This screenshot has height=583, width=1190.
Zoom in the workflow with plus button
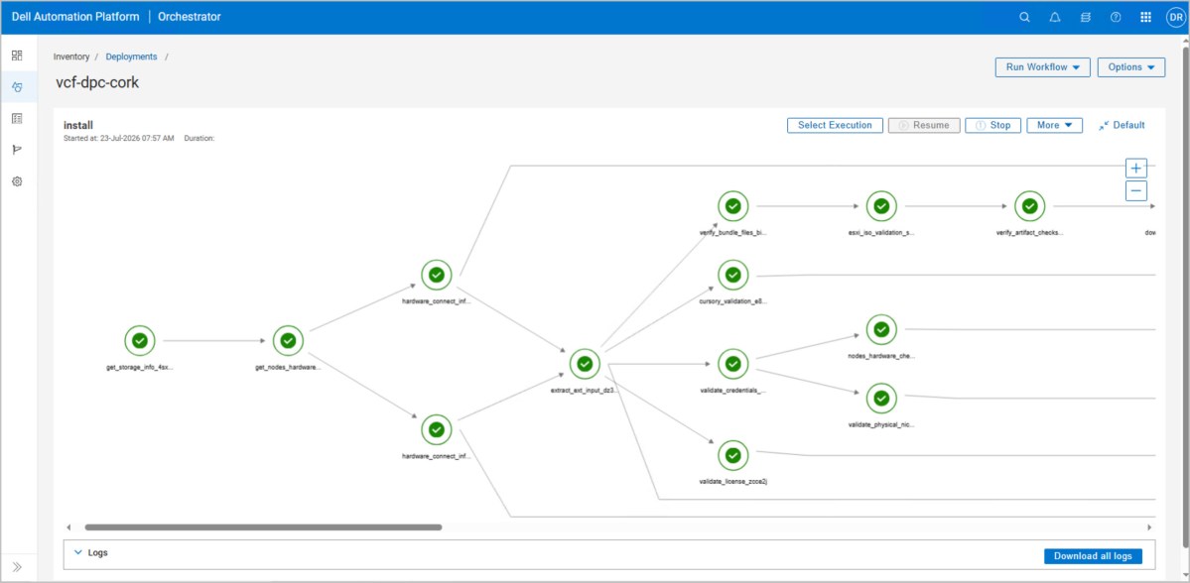1136,169
